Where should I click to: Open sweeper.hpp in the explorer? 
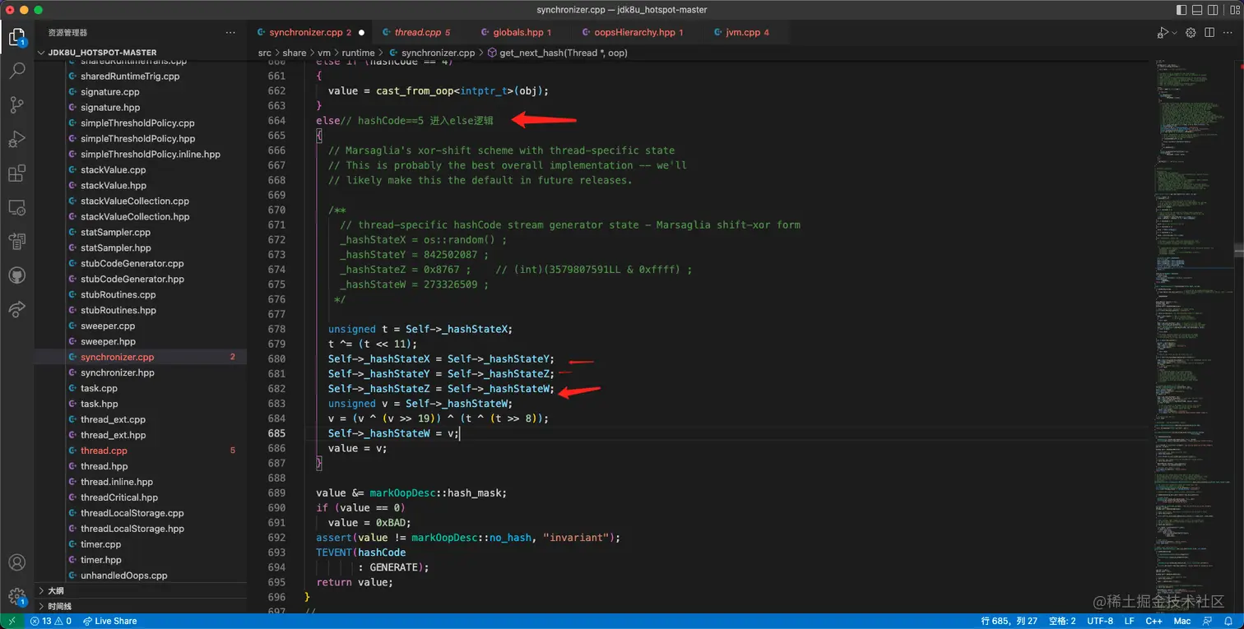(140, 341)
